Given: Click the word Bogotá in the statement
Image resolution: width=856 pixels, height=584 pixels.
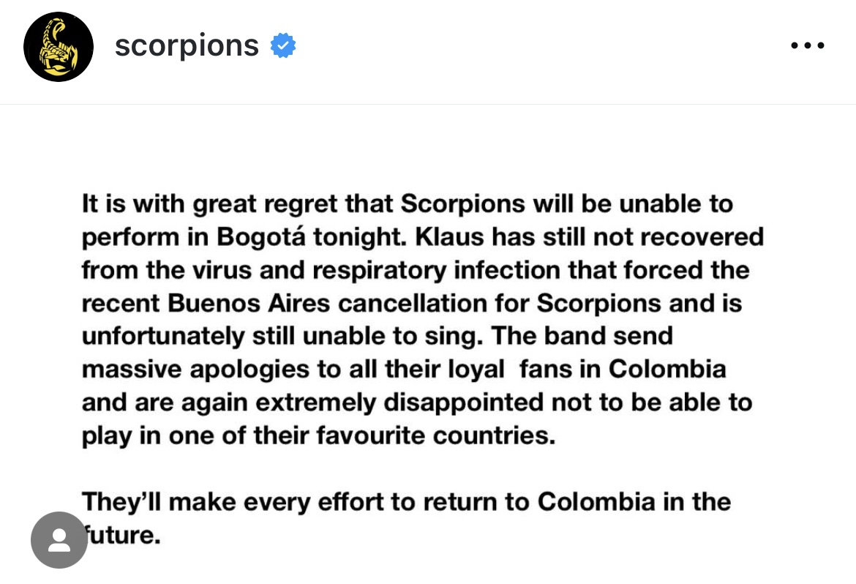Looking at the screenshot, I should (261, 237).
